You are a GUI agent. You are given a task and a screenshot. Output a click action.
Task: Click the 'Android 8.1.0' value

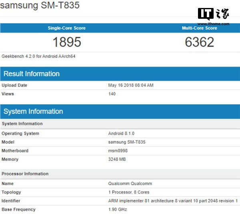(121, 133)
